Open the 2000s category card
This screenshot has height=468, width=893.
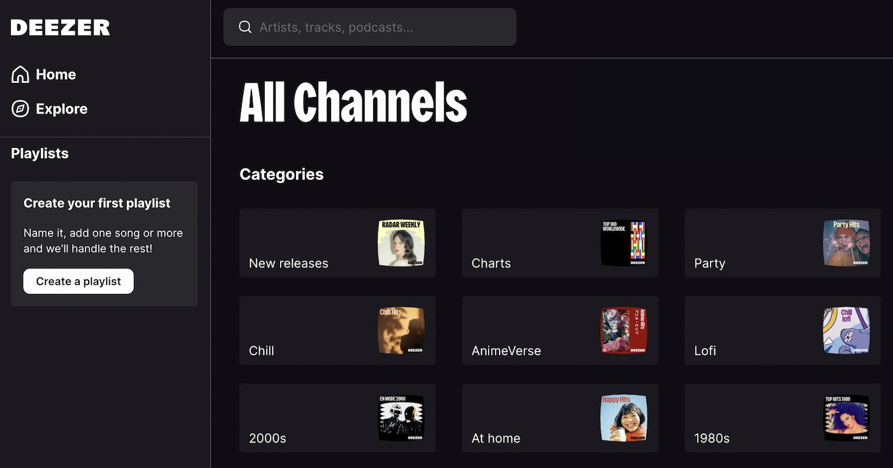(337, 418)
